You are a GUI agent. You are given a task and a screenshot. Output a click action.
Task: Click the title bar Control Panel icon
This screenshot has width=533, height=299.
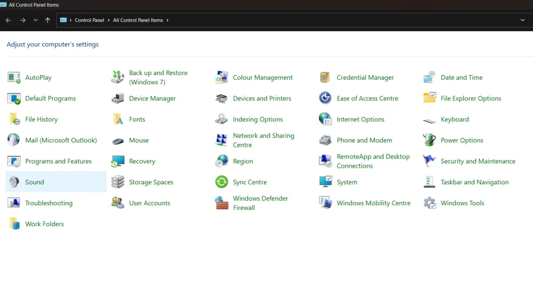(4, 5)
